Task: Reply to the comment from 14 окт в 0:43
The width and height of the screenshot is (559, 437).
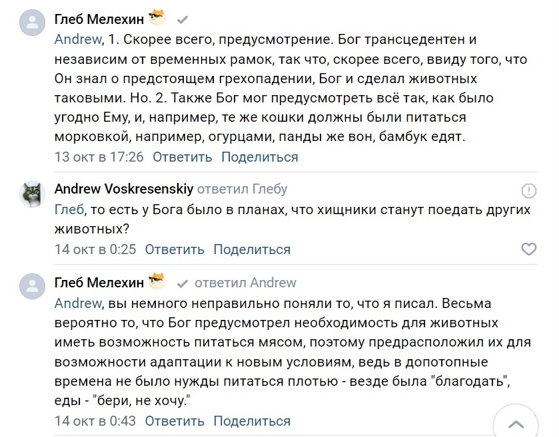Action: pos(175,420)
